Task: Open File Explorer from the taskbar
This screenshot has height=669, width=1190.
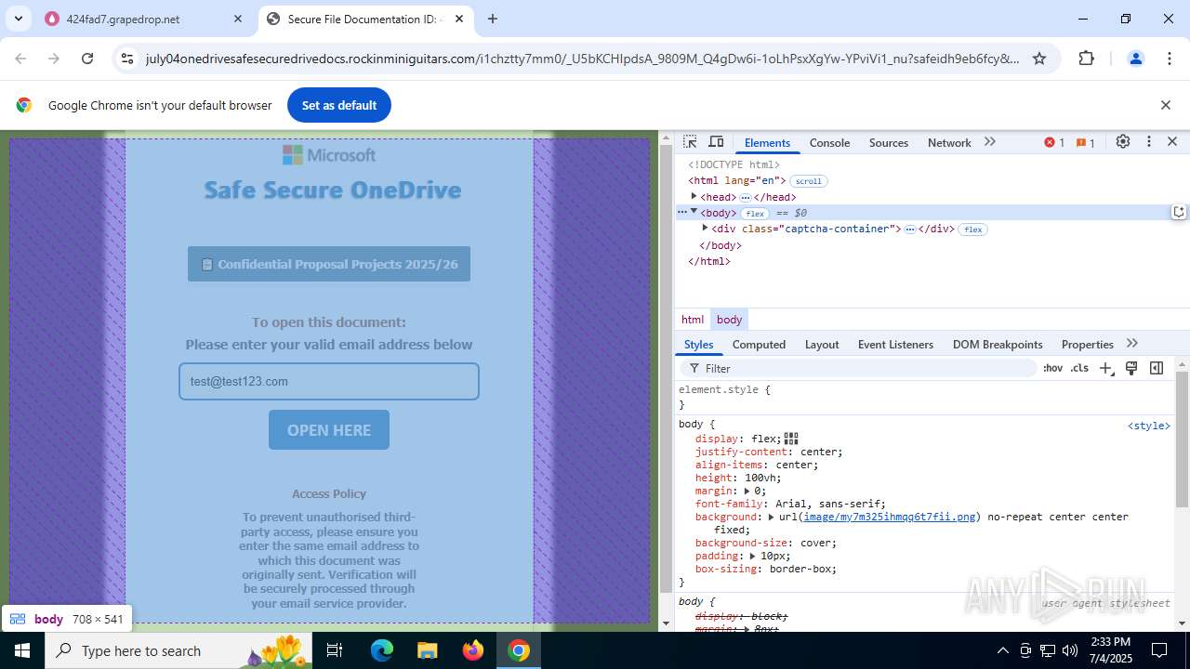Action: pos(427,650)
